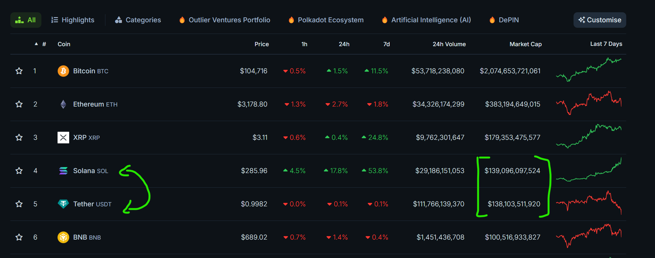Image resolution: width=655 pixels, height=258 pixels.
Task: Open the DePIN category
Action: pos(504,20)
